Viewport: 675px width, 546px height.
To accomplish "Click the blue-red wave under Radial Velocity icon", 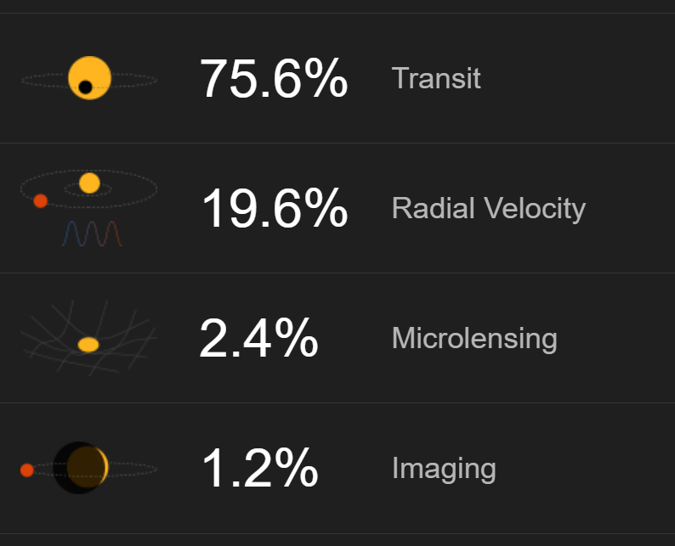I will click(92, 234).
